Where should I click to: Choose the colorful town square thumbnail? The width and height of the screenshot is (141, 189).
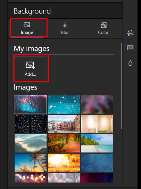(x=64, y=124)
